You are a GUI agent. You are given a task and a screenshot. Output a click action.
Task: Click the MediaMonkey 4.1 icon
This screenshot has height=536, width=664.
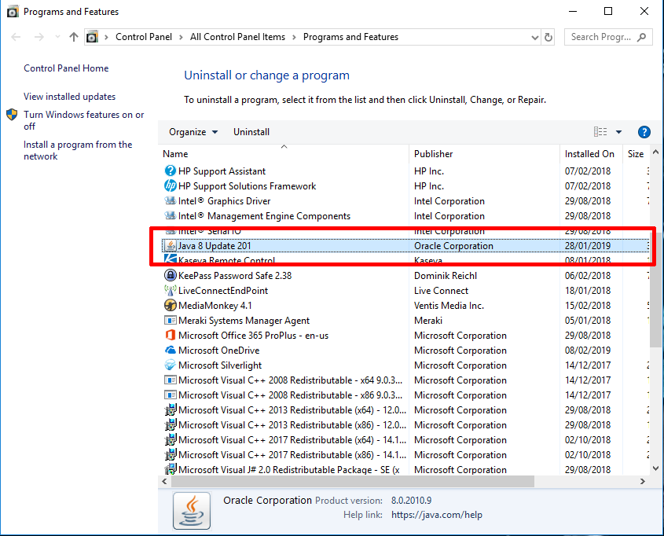pyautogui.click(x=170, y=305)
